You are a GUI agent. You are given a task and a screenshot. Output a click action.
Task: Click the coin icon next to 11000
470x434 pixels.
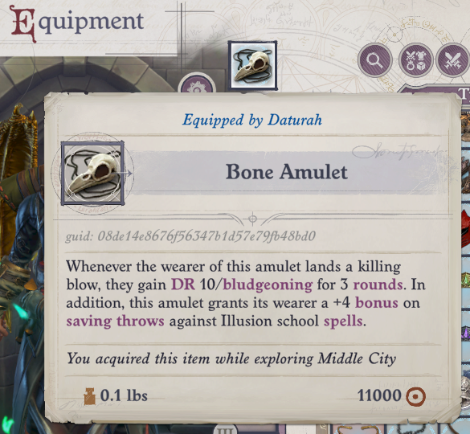click(x=415, y=396)
